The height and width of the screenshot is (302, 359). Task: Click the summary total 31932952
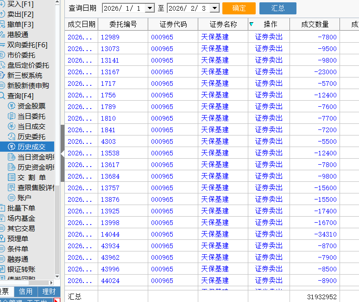[x=321, y=297]
